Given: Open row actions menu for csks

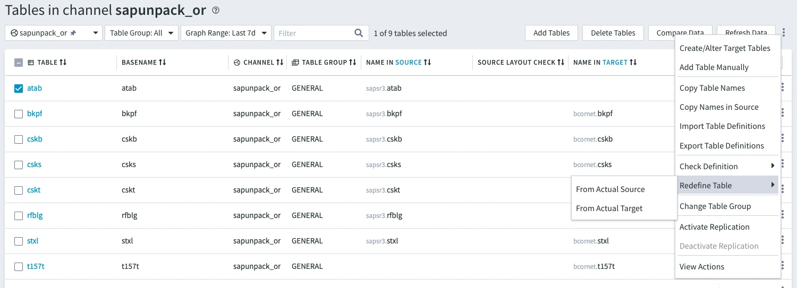Looking at the screenshot, I should click(783, 164).
